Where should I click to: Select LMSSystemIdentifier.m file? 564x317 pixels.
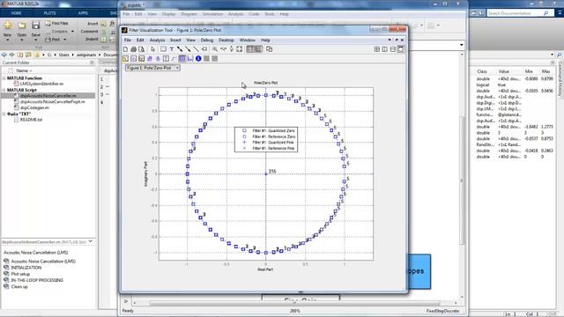point(41,84)
